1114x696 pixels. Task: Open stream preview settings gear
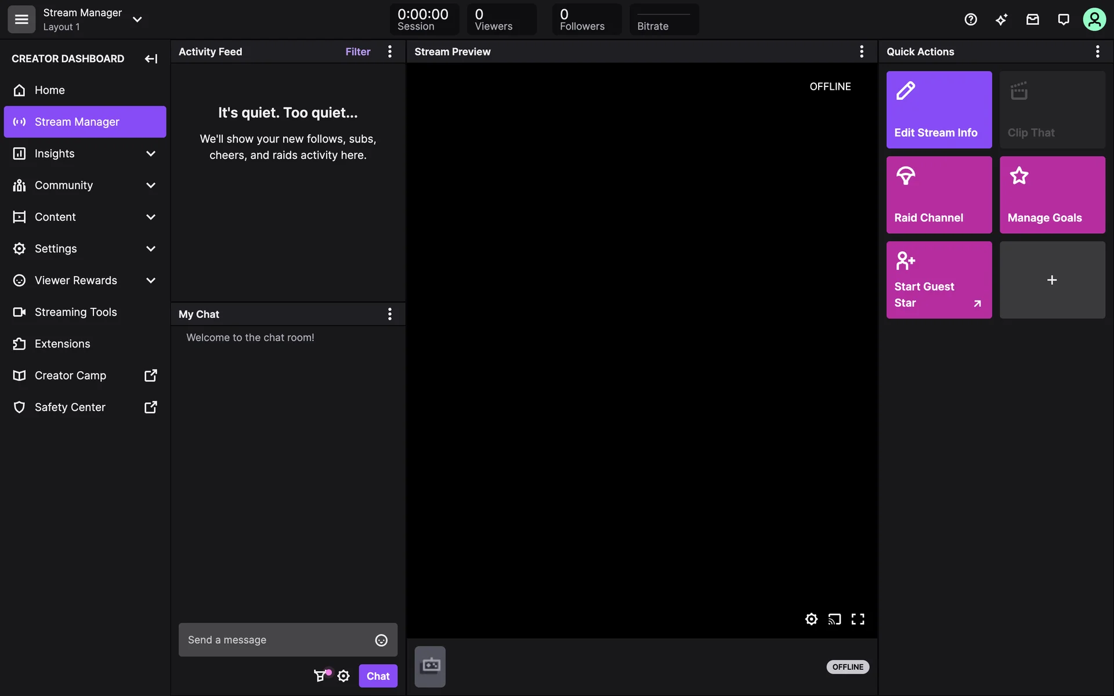click(x=811, y=619)
